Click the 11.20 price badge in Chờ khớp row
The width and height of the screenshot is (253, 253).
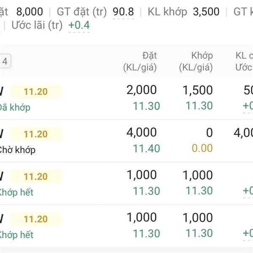(x=35, y=134)
